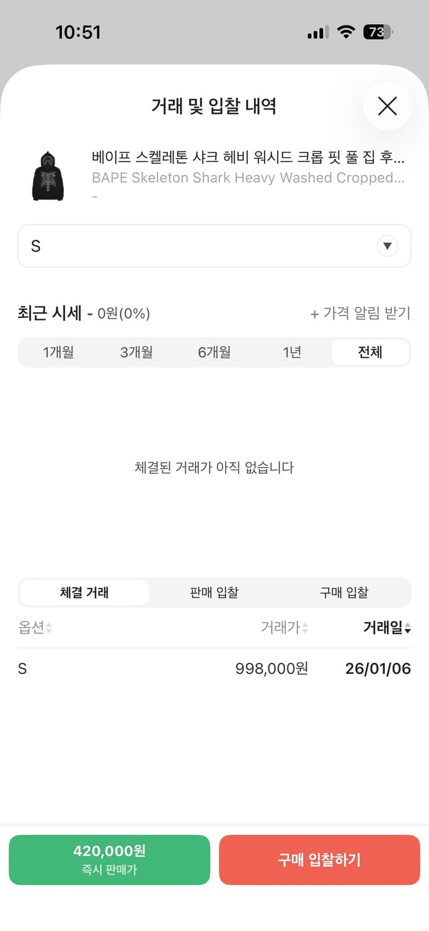Click the dropdown arrow next to size S
Screen dimensions: 429x931
tap(387, 246)
